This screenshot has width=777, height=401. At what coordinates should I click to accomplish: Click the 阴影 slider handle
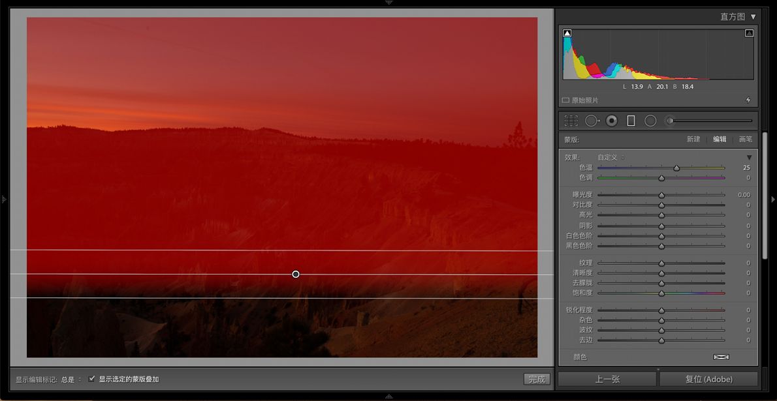[661, 226]
